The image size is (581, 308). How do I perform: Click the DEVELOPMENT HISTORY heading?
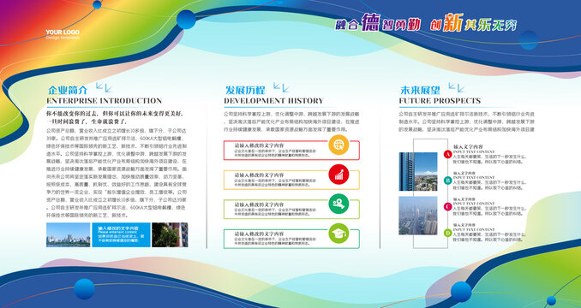pyautogui.click(x=273, y=101)
